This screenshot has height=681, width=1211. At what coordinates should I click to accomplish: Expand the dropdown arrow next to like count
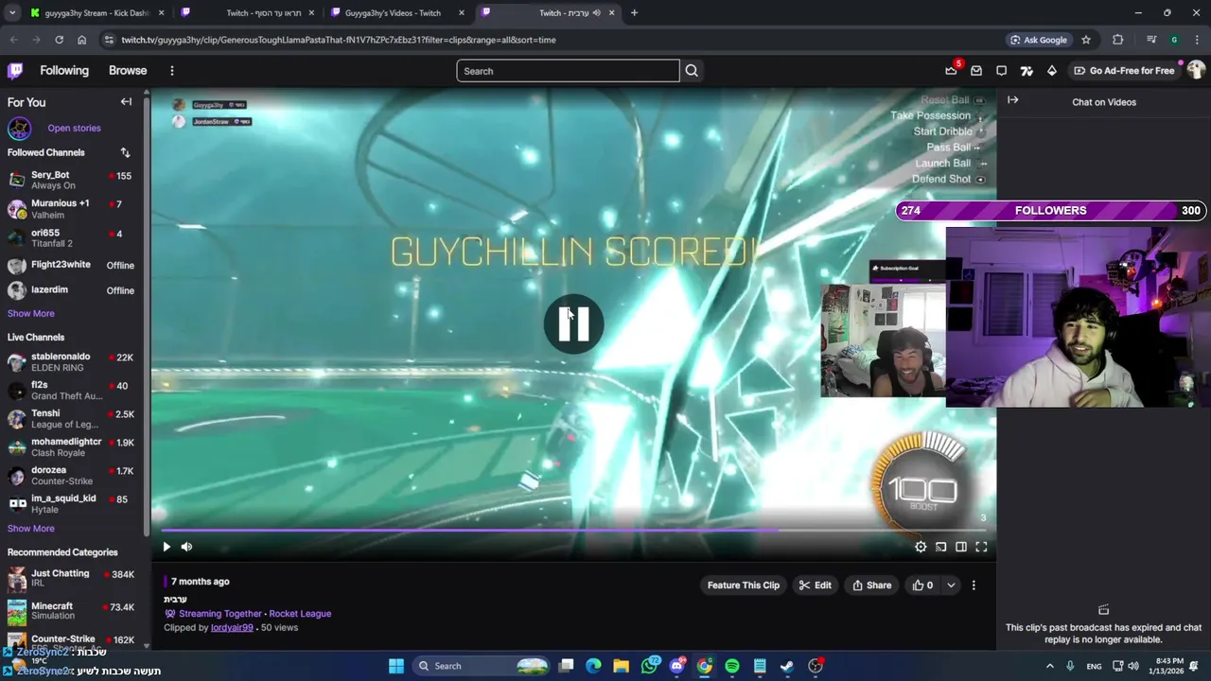click(951, 585)
